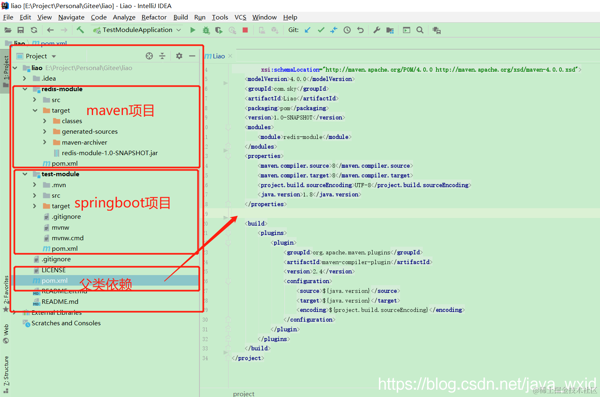The image size is (600, 397).
Task: Open run configuration dropdown TestModuleApplication
Action: pos(137,30)
